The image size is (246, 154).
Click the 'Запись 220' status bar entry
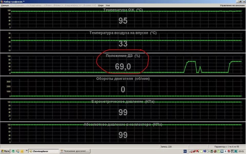[166, 147]
